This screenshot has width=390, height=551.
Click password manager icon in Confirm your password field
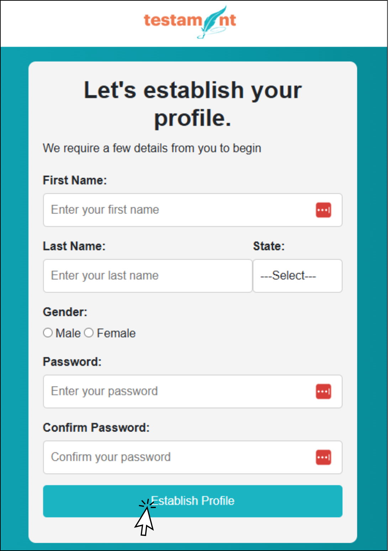tap(323, 458)
